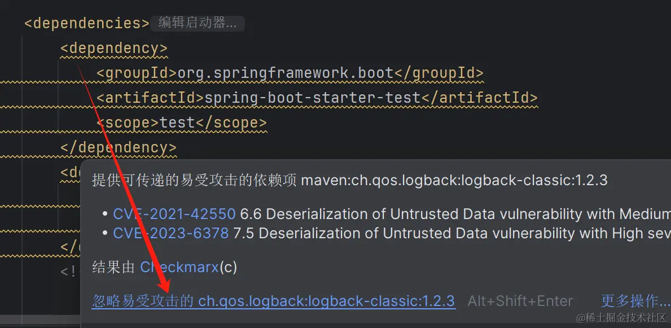Click the 编辑启动器... inlay hint
Screen dimensions: 671x328
[x=197, y=23]
